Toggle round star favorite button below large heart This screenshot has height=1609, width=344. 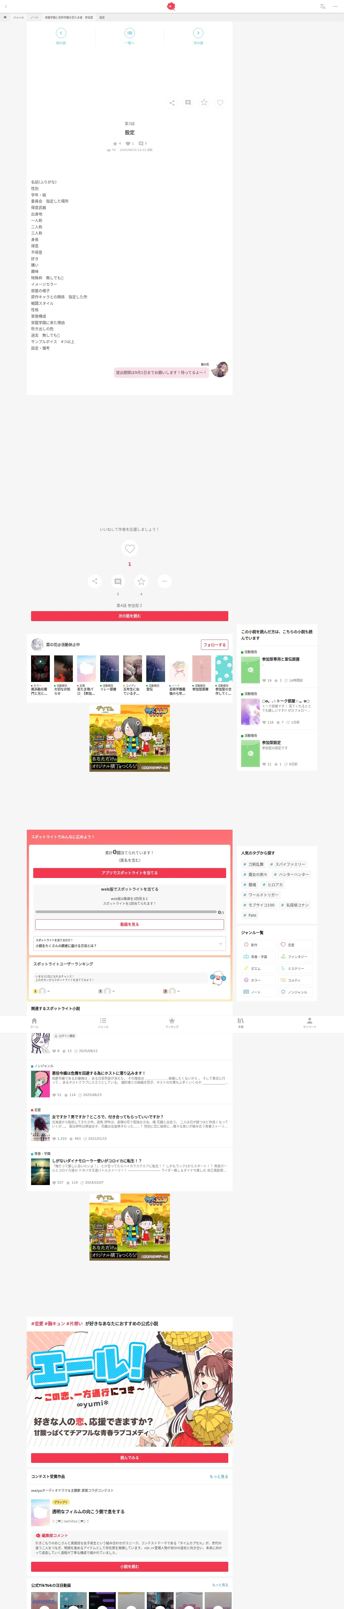[x=141, y=581]
